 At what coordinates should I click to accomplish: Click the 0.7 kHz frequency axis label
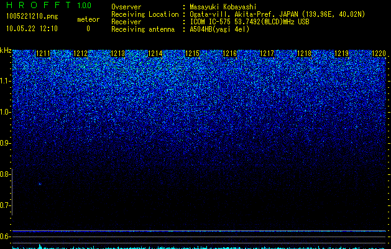tap(4, 205)
